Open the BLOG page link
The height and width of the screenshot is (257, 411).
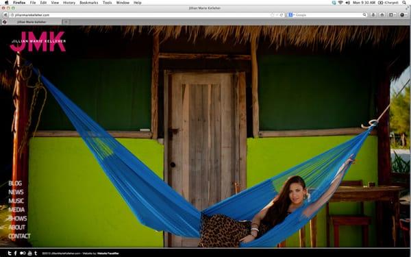(x=15, y=183)
